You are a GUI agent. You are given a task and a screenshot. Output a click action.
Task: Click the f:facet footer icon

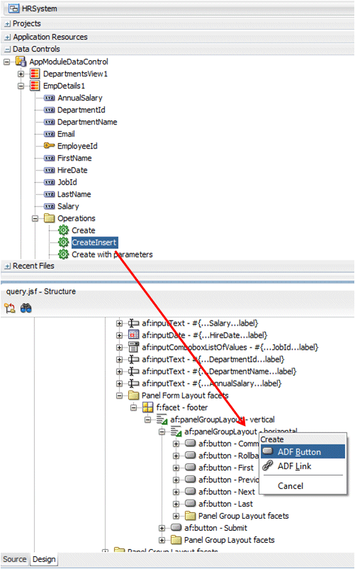pos(148,407)
